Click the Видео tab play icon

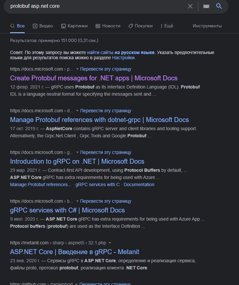tap(35, 26)
